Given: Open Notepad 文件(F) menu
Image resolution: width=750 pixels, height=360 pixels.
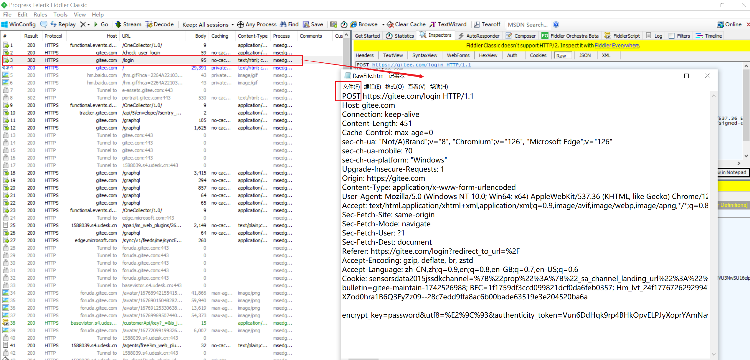Looking at the screenshot, I should pos(351,87).
